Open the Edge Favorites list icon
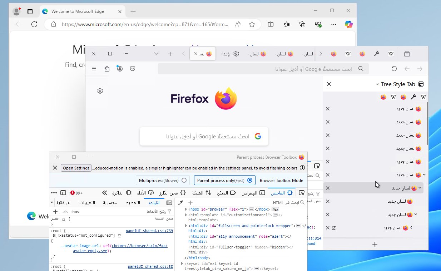 click(x=287, y=24)
